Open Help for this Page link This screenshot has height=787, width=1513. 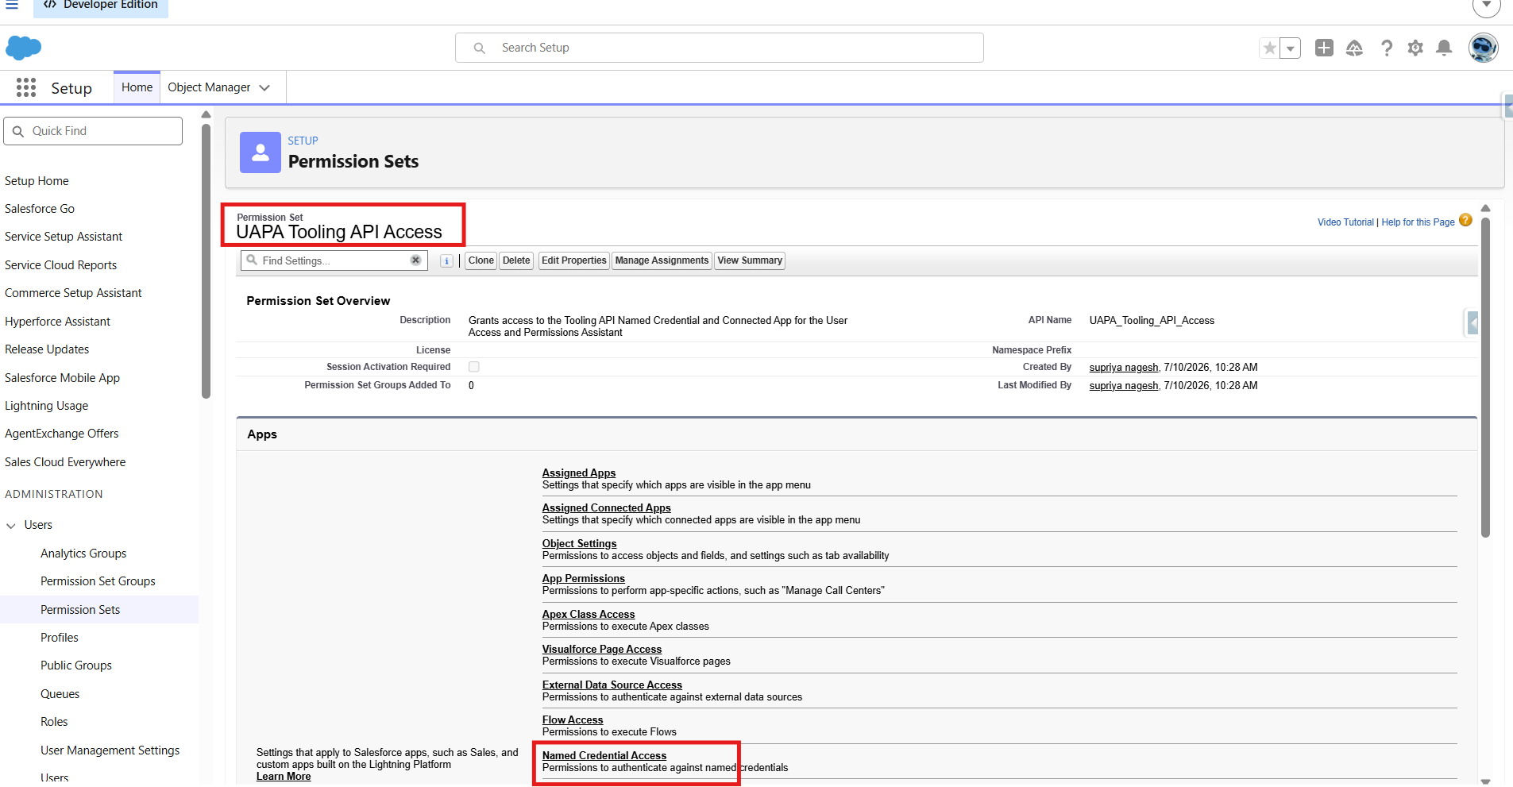1418,222
